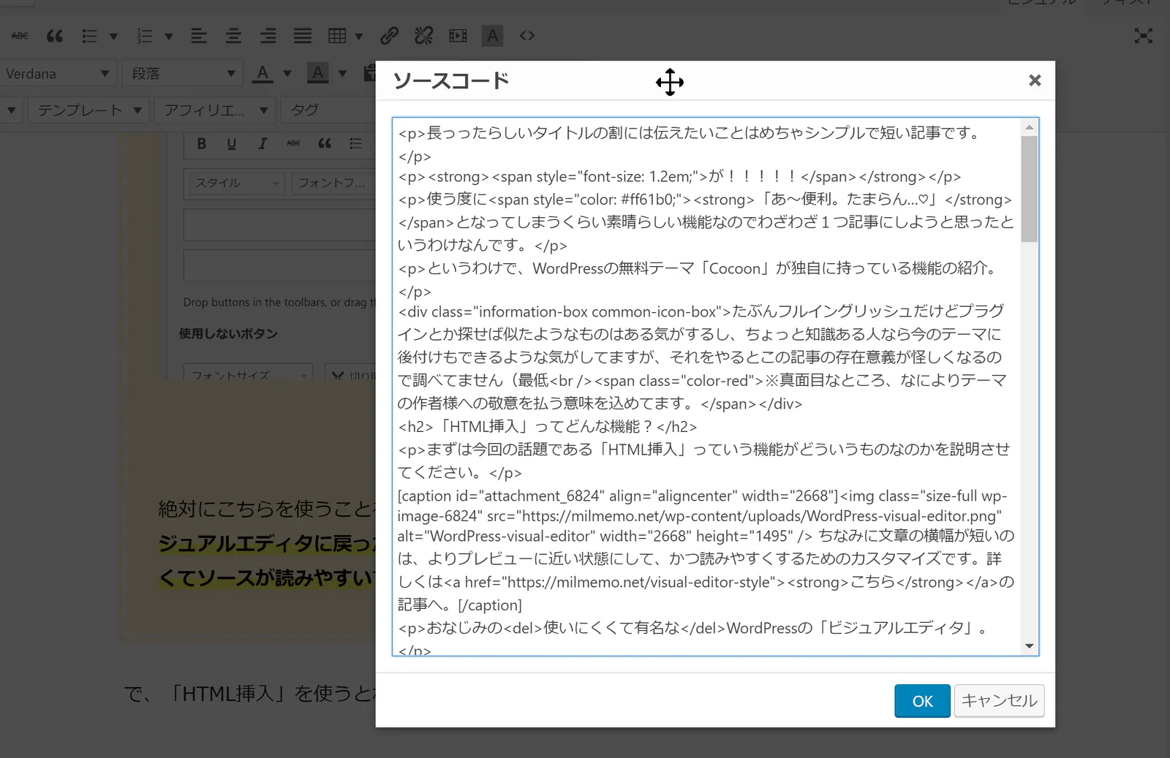Click 使用しないボタン heading text
Image resolution: width=1170 pixels, height=758 pixels.
pyautogui.click(x=228, y=333)
